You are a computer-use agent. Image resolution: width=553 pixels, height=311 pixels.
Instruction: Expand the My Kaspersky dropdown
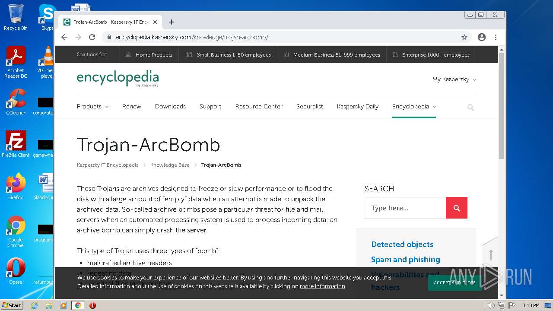pos(454,79)
